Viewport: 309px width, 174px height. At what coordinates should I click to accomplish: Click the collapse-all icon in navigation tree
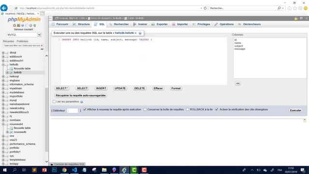point(42,49)
